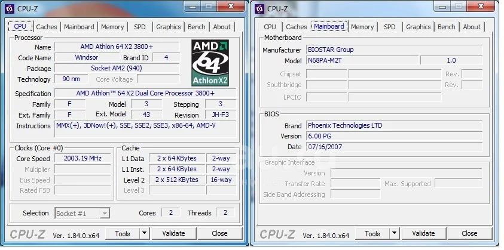Click the CPU-Z app icon in left window title bar
Image resolution: width=504 pixels, height=250 pixels.
tap(10, 9)
